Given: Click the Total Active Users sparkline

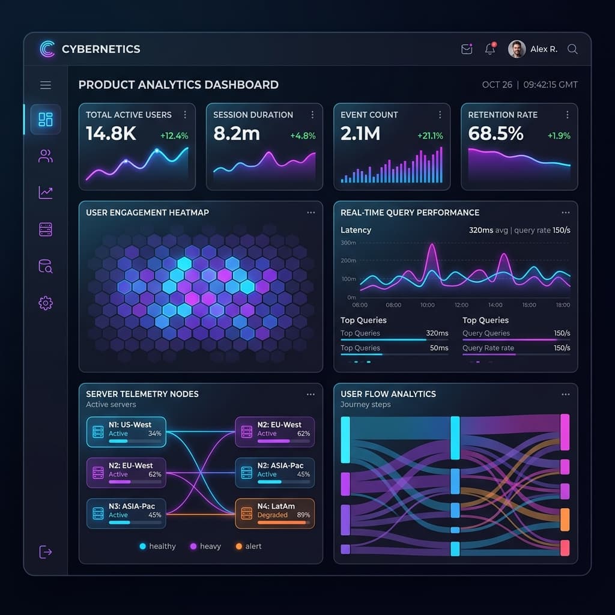Looking at the screenshot, I should 137,163.
